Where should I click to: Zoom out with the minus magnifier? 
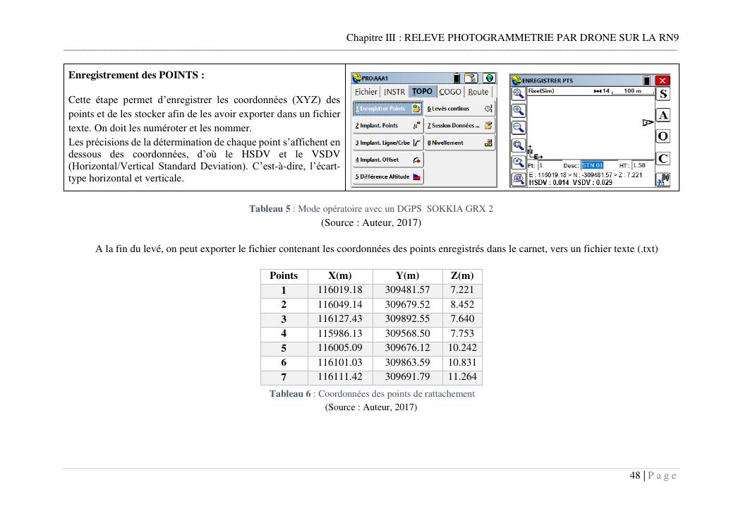tap(518, 127)
